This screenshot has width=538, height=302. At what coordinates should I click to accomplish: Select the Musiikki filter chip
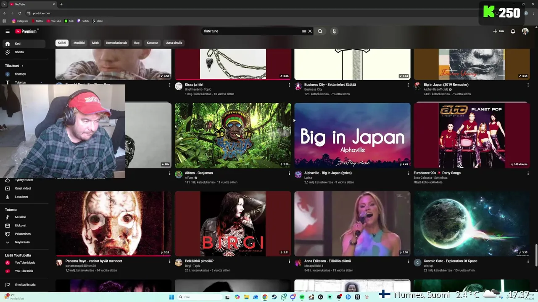[79, 43]
